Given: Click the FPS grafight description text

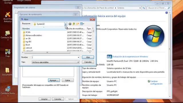Looking at the screenshot, I should pyautogui.click(x=112, y=91).
